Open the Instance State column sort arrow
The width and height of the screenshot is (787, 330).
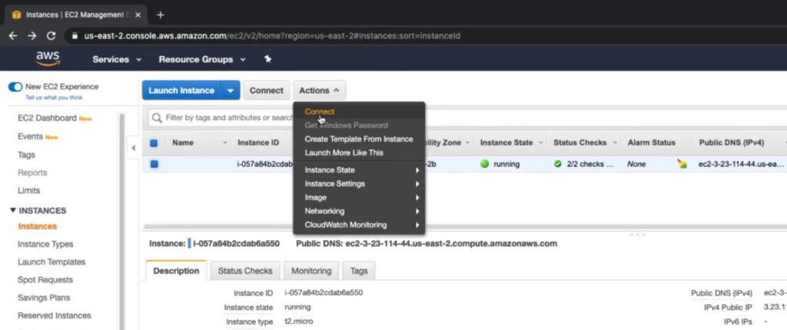540,143
